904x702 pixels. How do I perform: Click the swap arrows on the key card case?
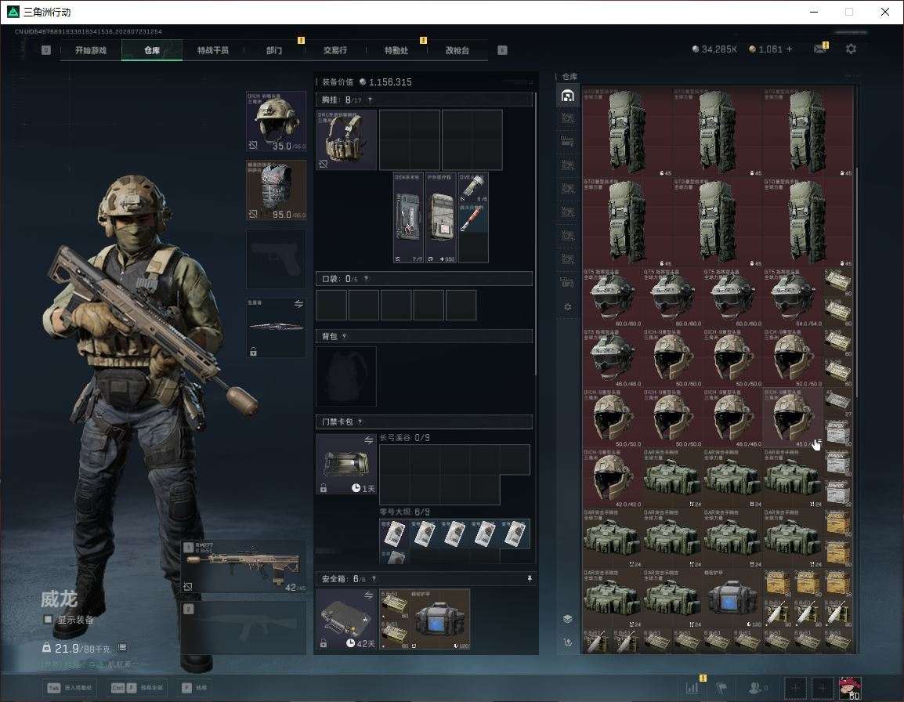tap(368, 440)
